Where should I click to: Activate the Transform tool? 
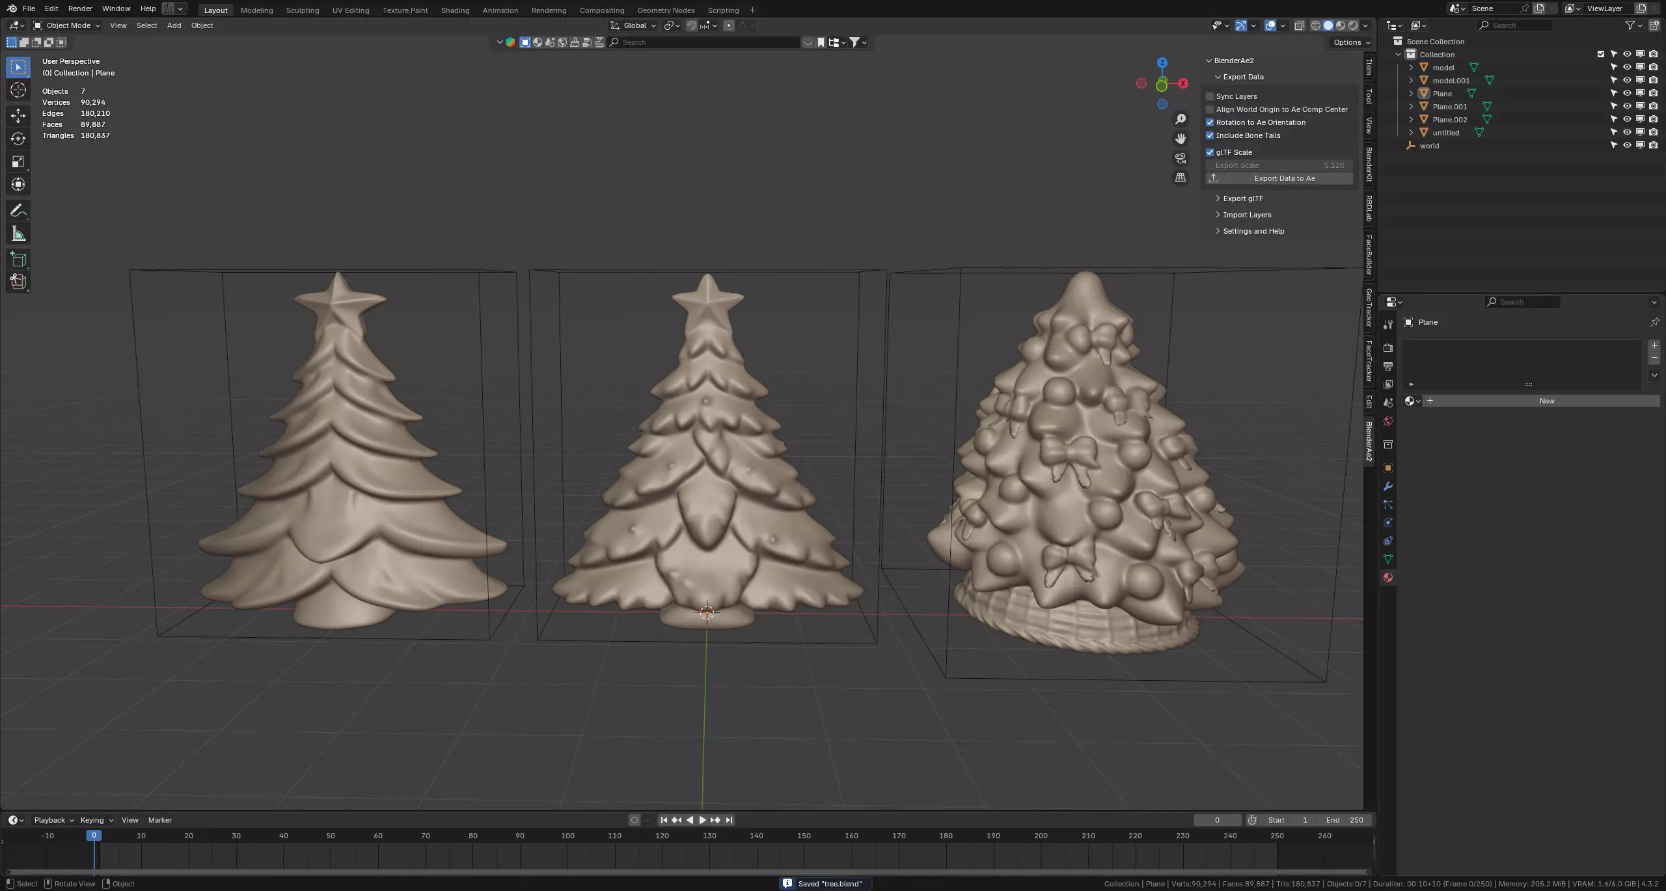click(18, 184)
